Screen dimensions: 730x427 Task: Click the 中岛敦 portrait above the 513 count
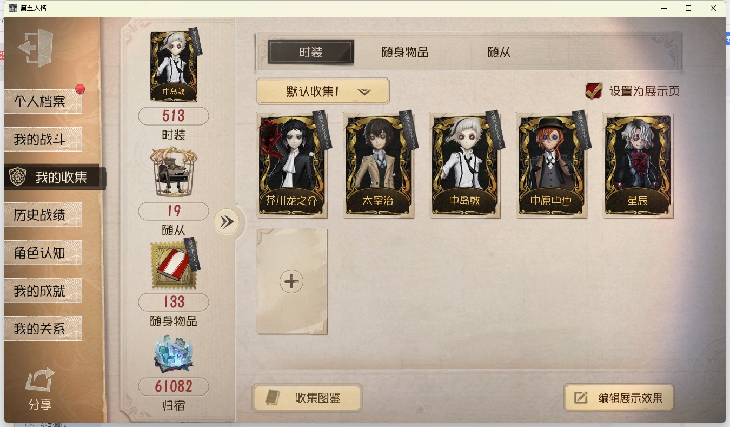(x=174, y=66)
